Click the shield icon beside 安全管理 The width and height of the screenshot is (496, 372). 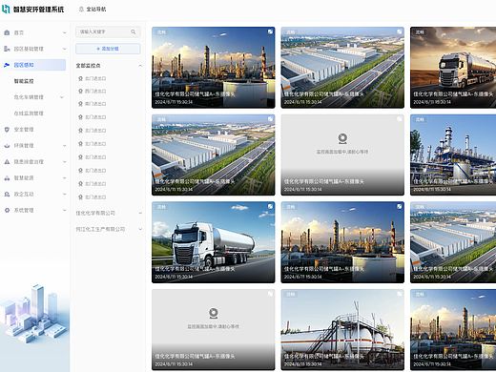pyautogui.click(x=7, y=130)
